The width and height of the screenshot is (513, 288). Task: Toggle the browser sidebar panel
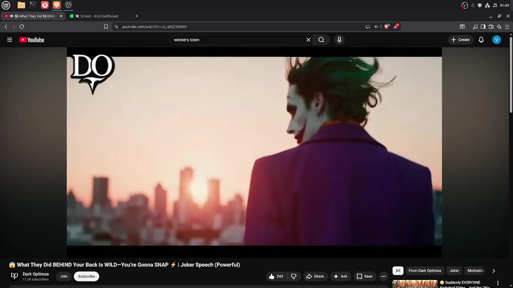click(483, 26)
